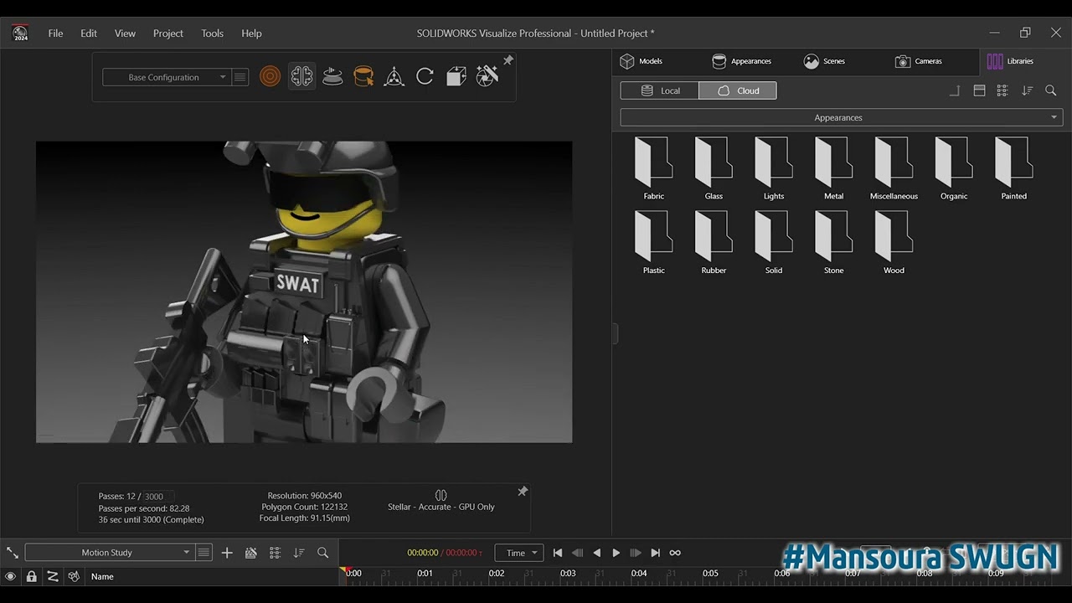Viewport: 1072px width, 603px height.
Task: Open the Rubber appearance folder
Action: [714, 243]
